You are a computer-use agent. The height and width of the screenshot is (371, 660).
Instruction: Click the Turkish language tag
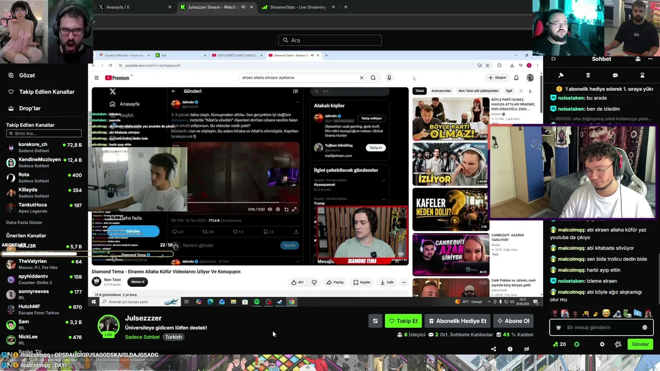(x=173, y=337)
